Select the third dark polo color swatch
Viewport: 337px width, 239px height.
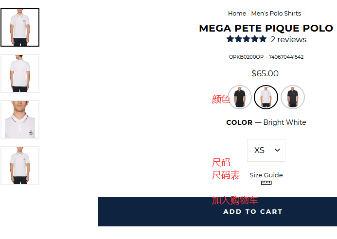pyautogui.click(x=293, y=97)
